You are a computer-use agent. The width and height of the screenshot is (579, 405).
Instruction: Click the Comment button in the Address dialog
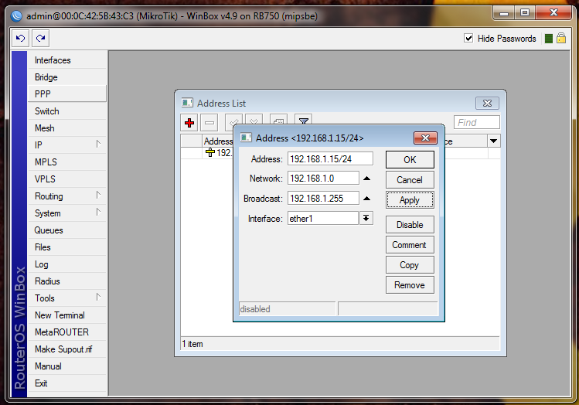point(410,245)
